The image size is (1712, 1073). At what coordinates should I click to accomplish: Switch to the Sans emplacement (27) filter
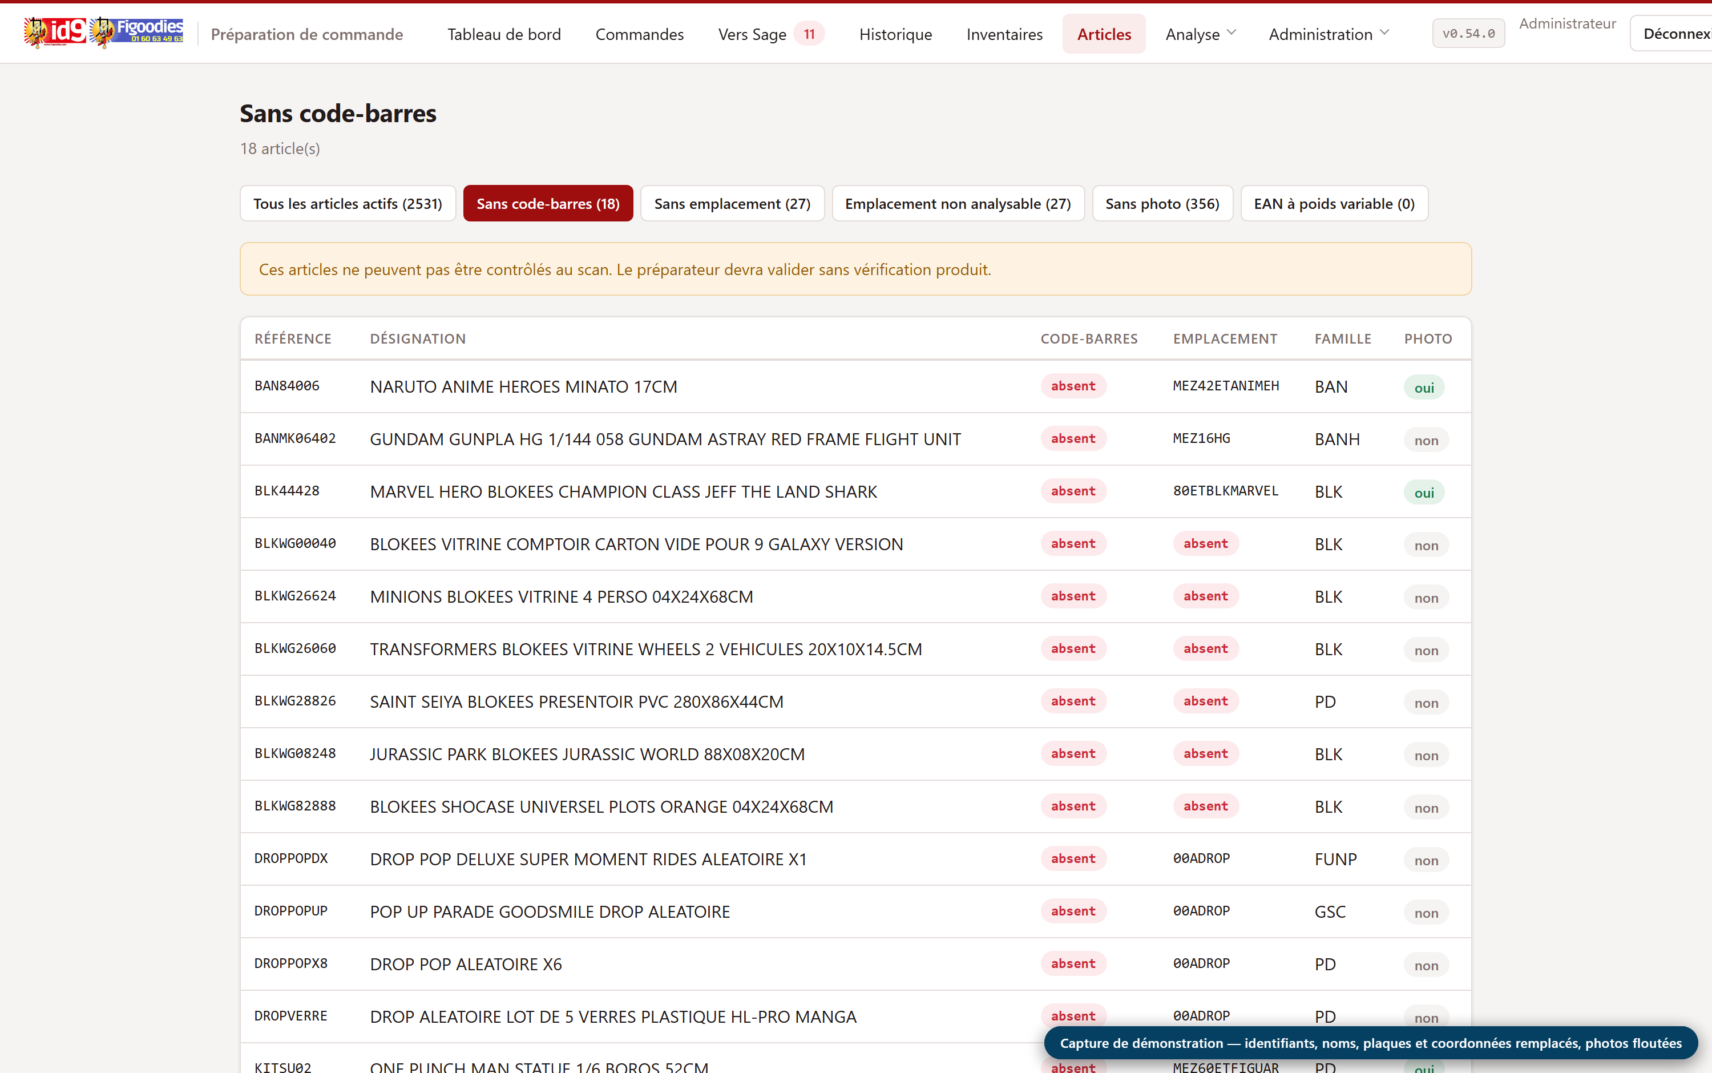point(732,204)
